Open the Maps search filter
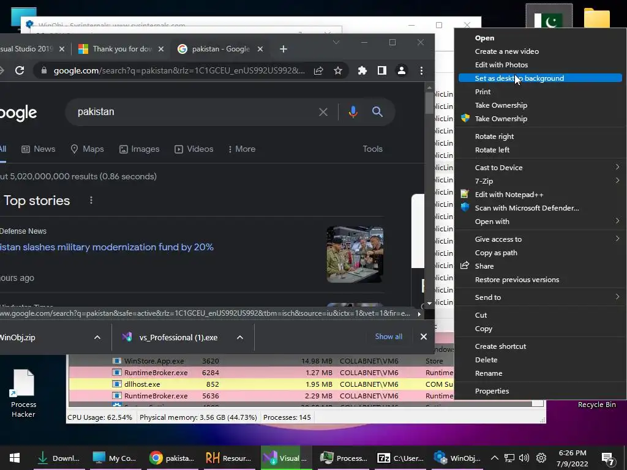Viewport: 627px width, 470px height. 87,149
